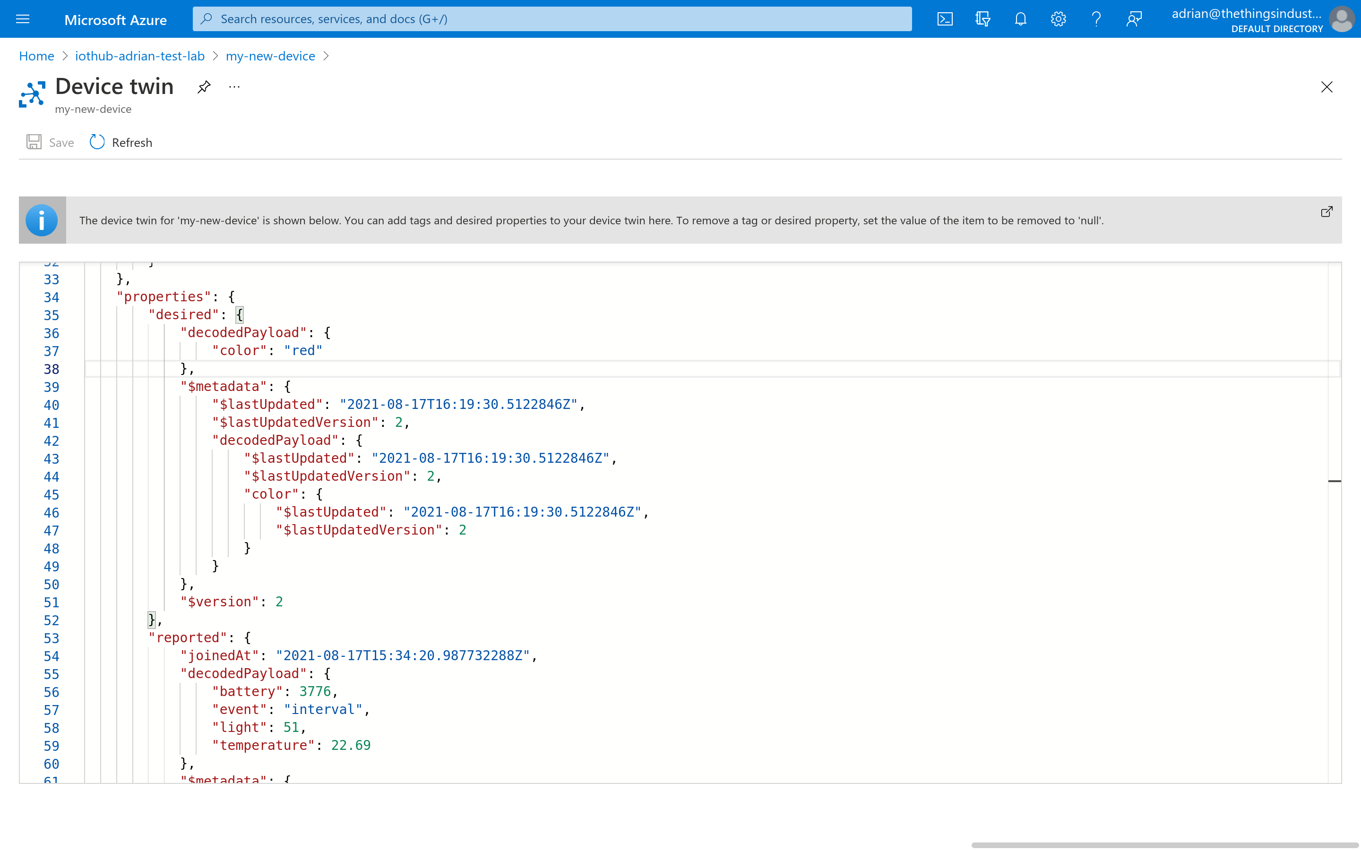
Task: Click the Save button
Action: 50,142
